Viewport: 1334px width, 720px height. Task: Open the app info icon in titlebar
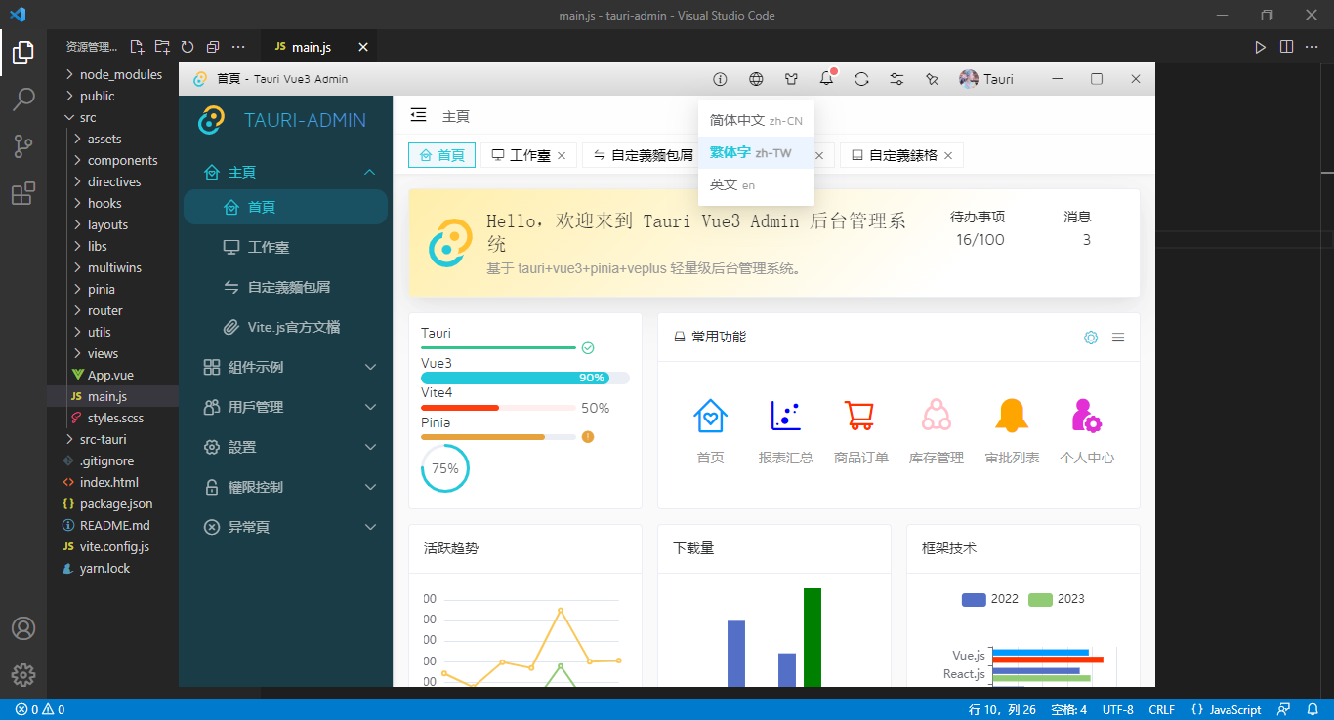(720, 79)
